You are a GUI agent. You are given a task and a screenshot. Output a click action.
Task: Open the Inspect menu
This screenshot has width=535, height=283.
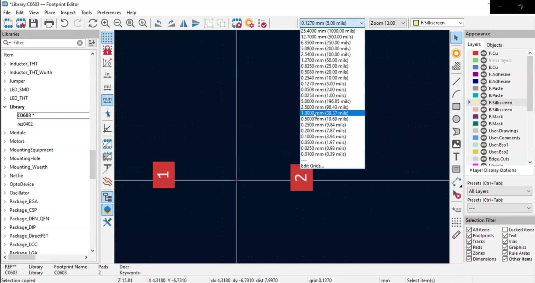68,13
